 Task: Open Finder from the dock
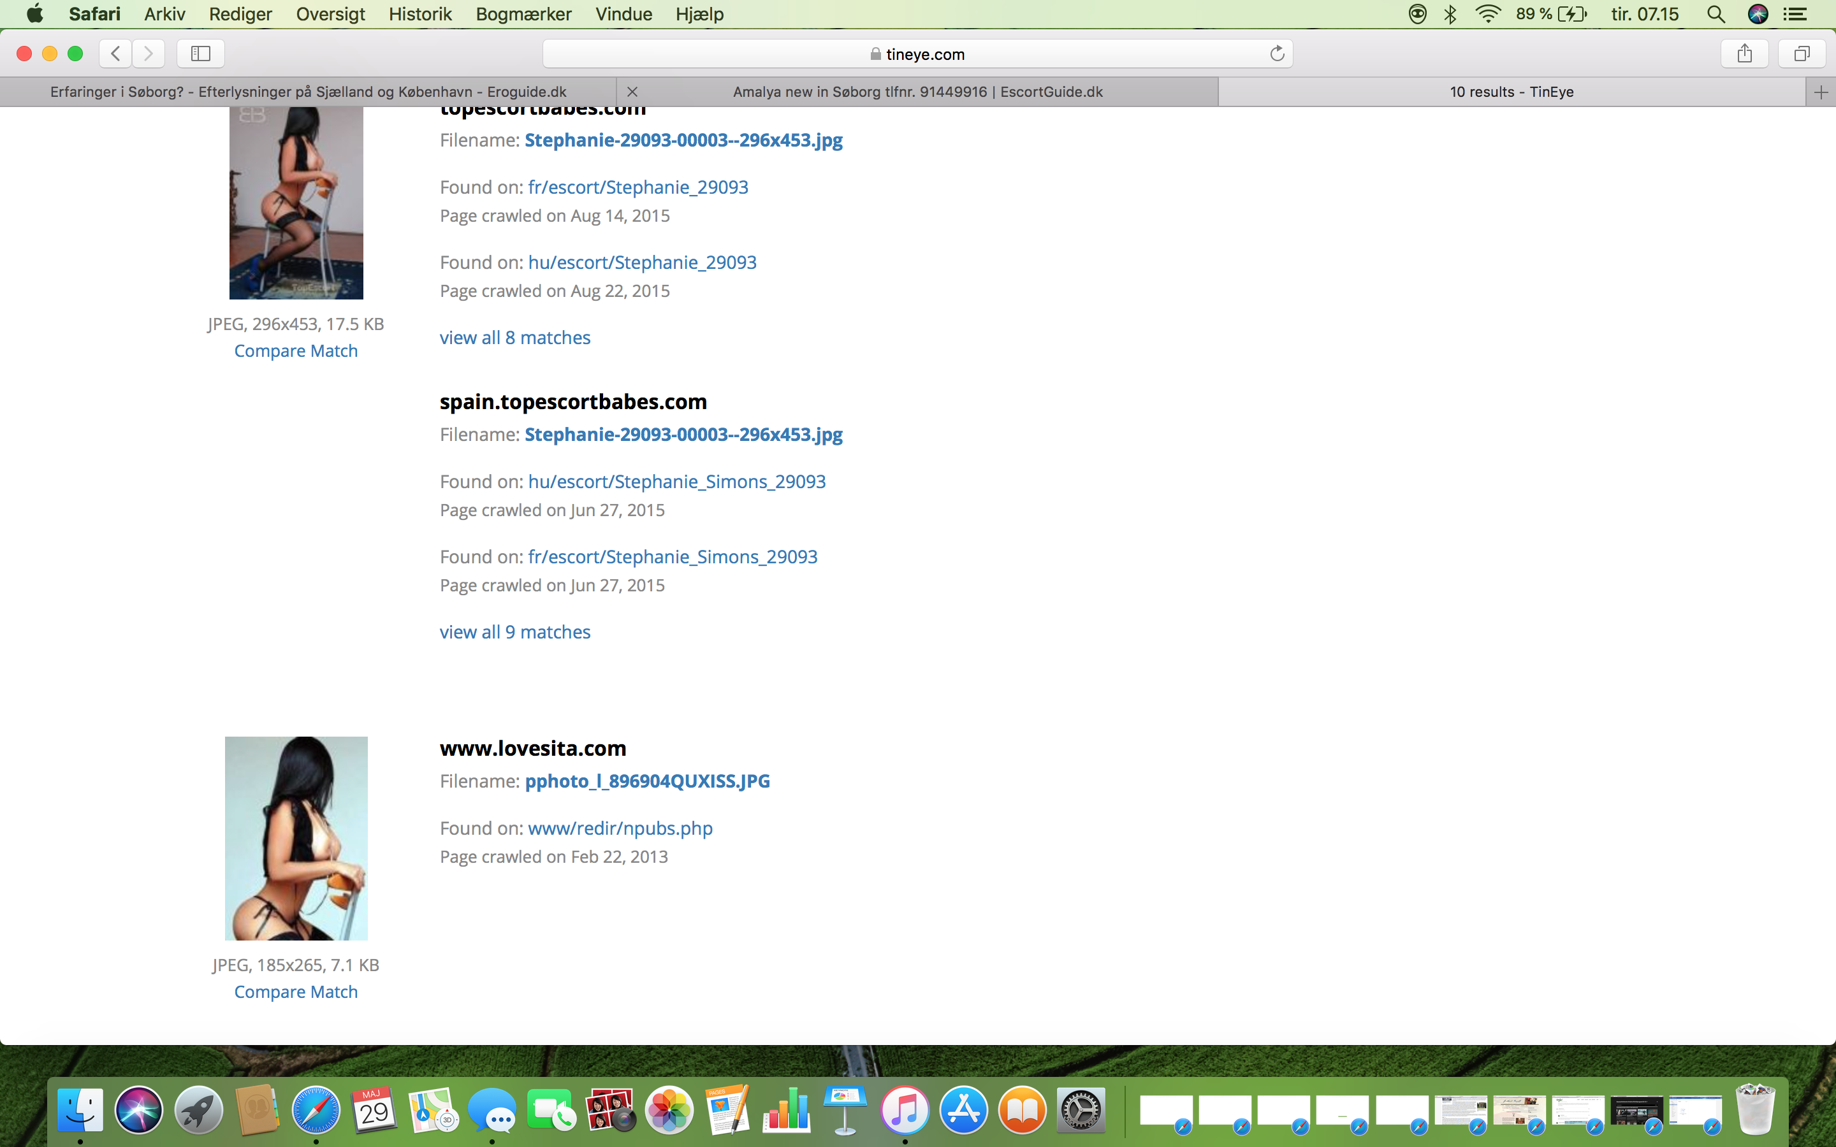tap(80, 1110)
